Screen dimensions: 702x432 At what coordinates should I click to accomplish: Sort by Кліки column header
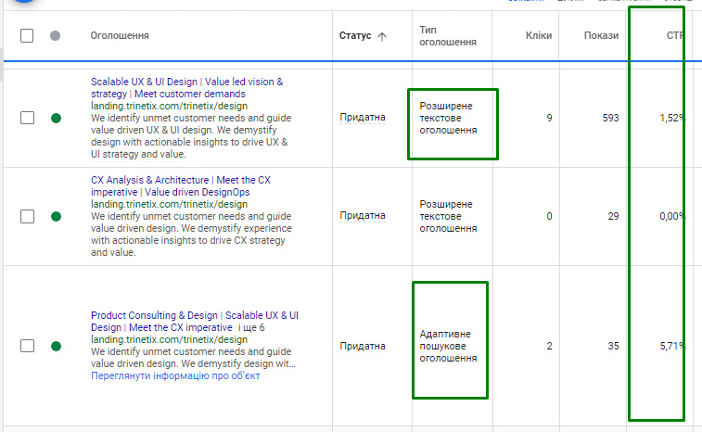(539, 35)
